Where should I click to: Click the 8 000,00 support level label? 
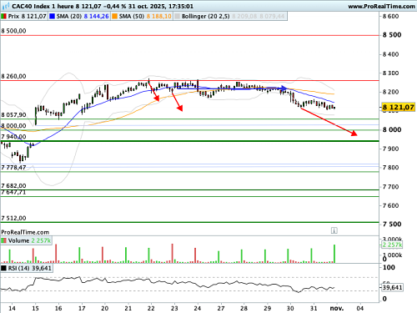pos(13,126)
